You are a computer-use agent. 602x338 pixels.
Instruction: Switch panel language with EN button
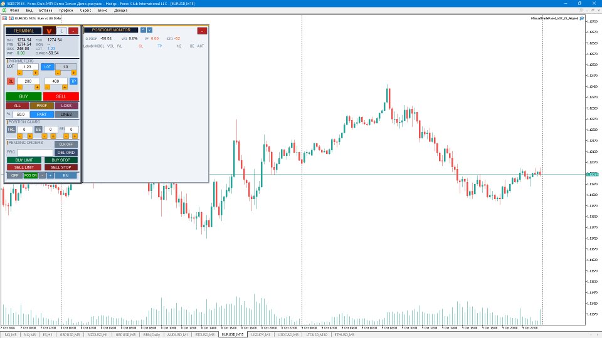[x=66, y=175]
